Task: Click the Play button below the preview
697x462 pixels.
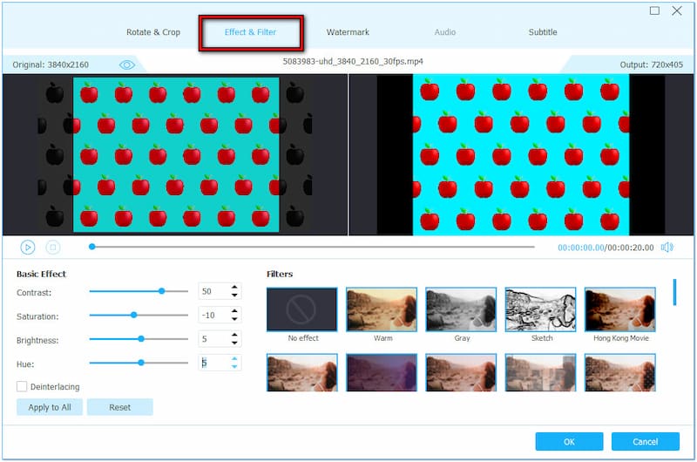Action: click(28, 248)
